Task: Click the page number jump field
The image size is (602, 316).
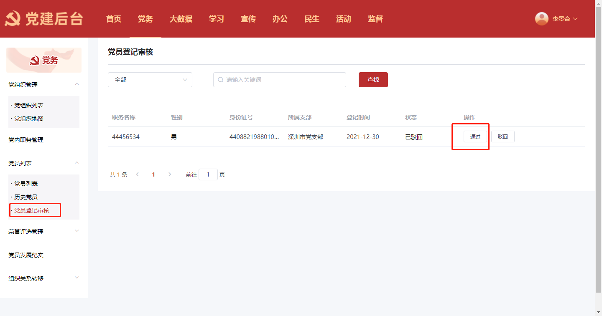Action: point(208,174)
